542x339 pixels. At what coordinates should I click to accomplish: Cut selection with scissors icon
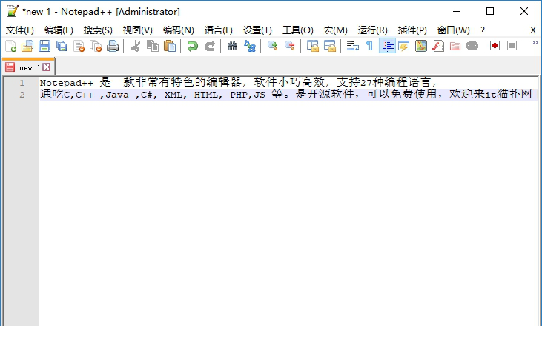[135, 46]
